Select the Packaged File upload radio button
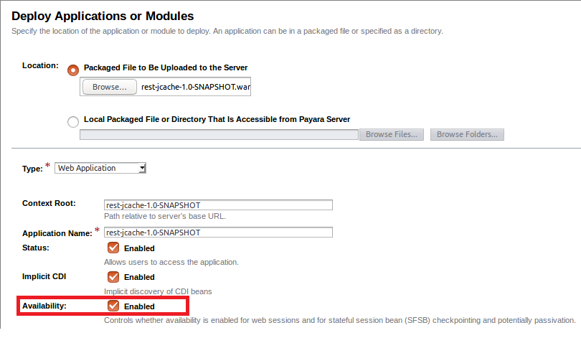581x338 pixels. [x=73, y=70]
